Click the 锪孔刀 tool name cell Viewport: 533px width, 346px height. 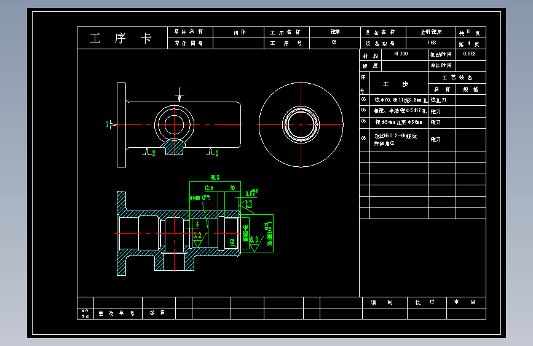[x=442, y=100]
